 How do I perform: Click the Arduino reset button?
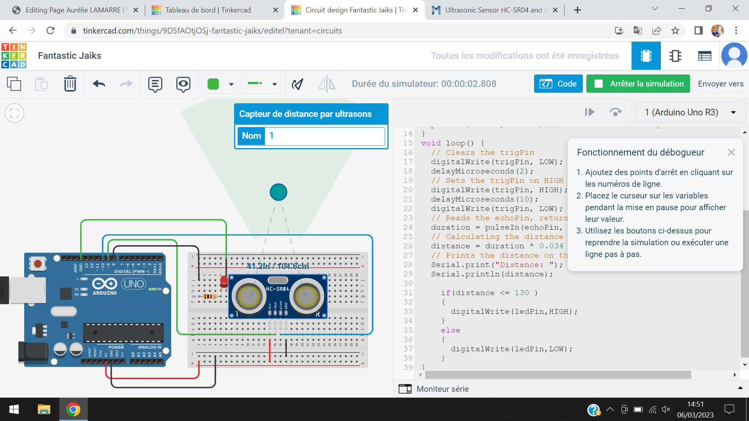click(x=38, y=264)
